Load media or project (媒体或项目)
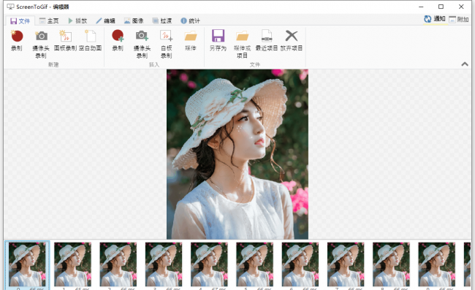Screen dimensions: 475x290 click(242, 45)
